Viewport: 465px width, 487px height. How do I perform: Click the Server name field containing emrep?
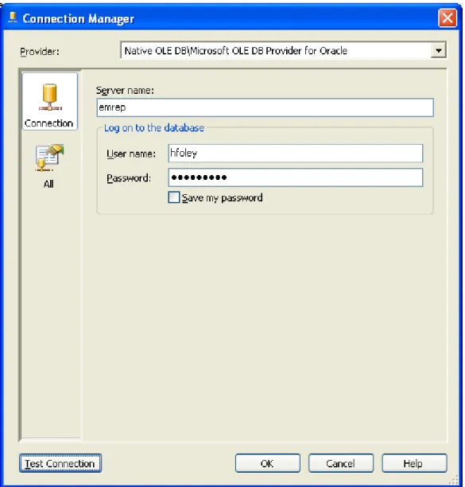click(x=265, y=107)
